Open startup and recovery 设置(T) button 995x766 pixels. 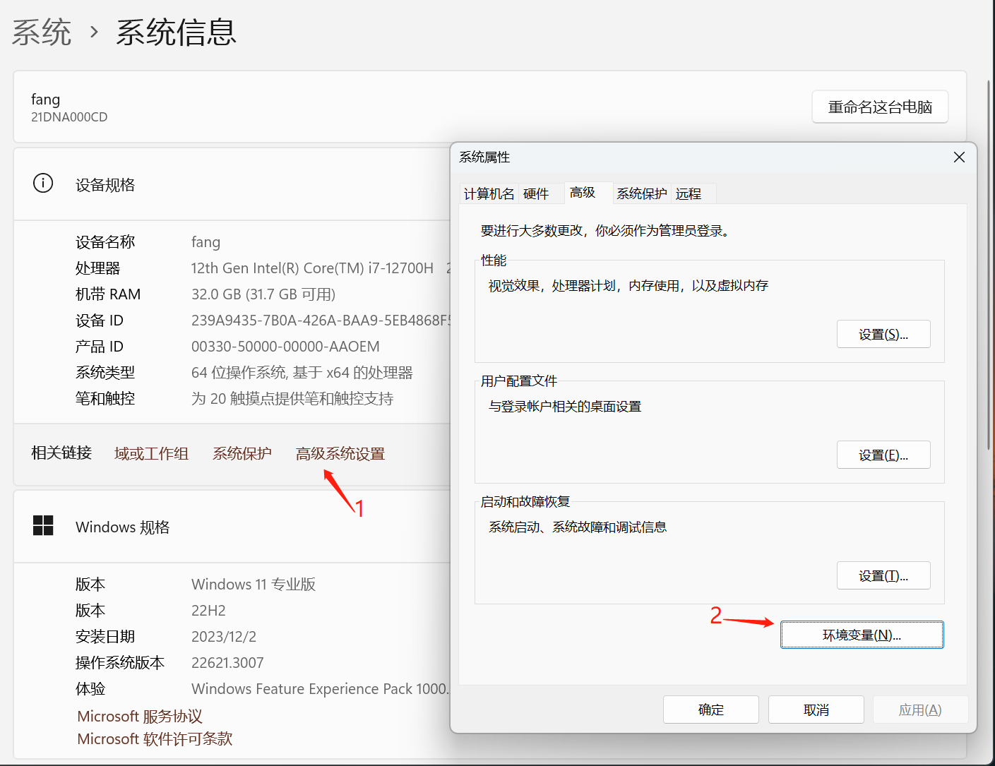pos(883,575)
